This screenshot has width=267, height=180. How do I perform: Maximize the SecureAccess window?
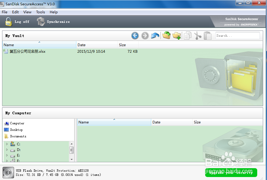pos(248,3)
